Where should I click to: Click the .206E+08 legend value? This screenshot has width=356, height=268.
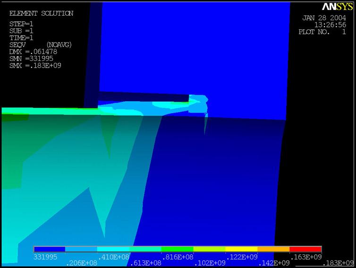pyautogui.click(x=82, y=263)
